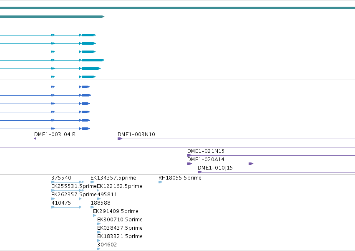
Task: Click the EK122162.5prime label
Action: (120, 186)
